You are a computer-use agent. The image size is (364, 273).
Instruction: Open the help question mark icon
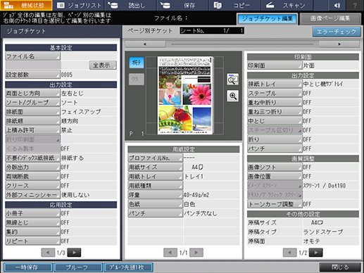[355, 5]
